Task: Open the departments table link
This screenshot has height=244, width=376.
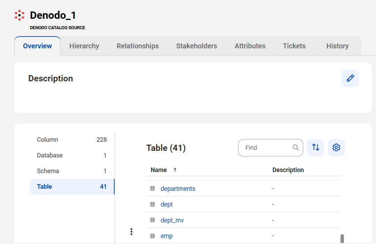Action: pos(178,189)
